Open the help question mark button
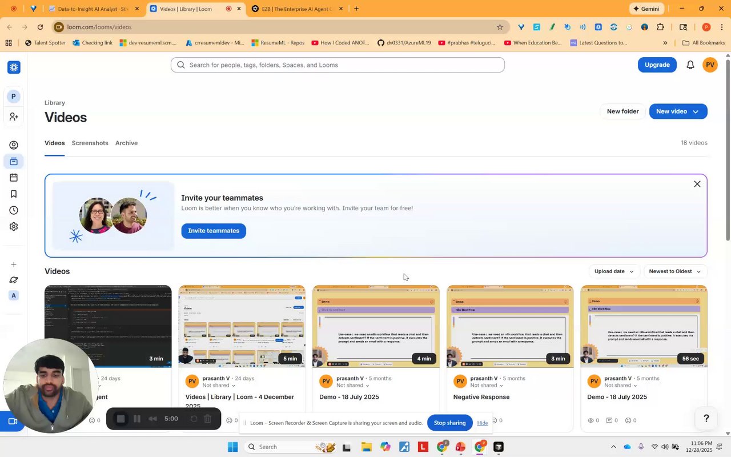The width and height of the screenshot is (731, 457). [706, 418]
